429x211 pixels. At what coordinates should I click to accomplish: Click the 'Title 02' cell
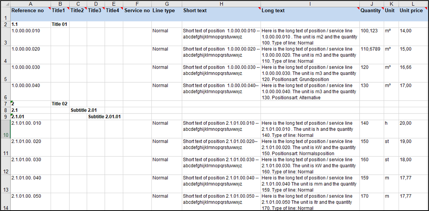[x=60, y=104]
